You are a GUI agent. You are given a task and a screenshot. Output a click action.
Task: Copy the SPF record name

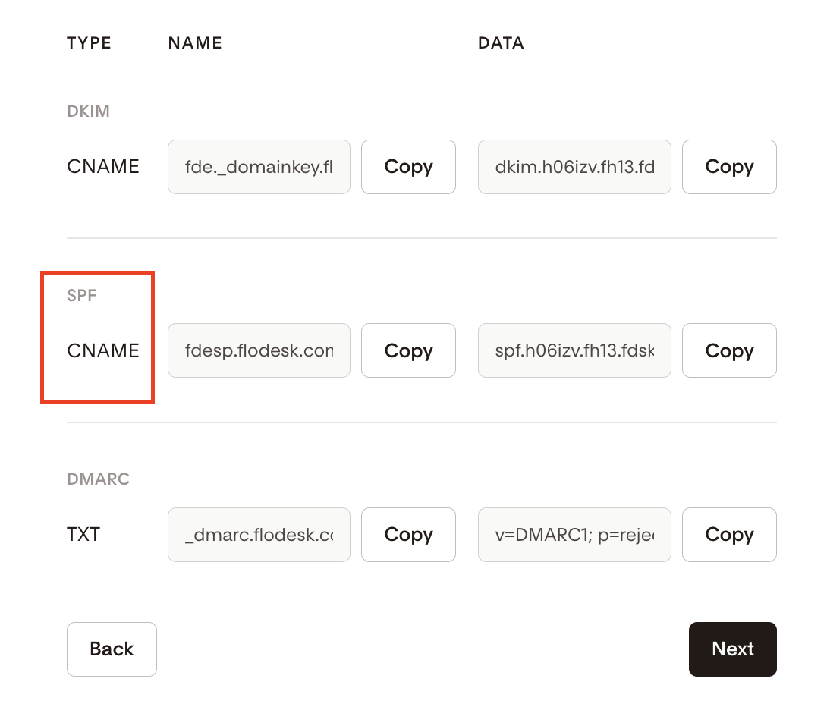(x=408, y=351)
